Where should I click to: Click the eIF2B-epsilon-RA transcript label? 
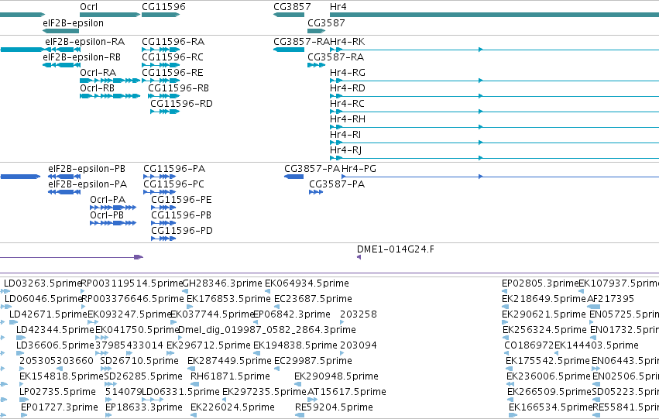point(85,42)
